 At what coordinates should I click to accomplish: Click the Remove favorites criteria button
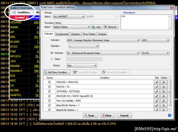[x=111, y=27]
